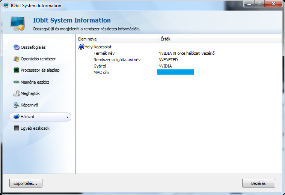Select the MAC cím row label
Viewport: 285px width, 195px height.
pos(101,72)
